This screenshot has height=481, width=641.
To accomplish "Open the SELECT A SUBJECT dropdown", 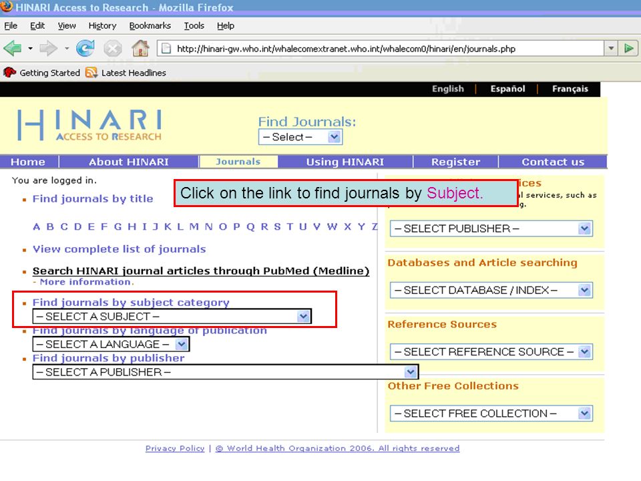I will coord(172,317).
